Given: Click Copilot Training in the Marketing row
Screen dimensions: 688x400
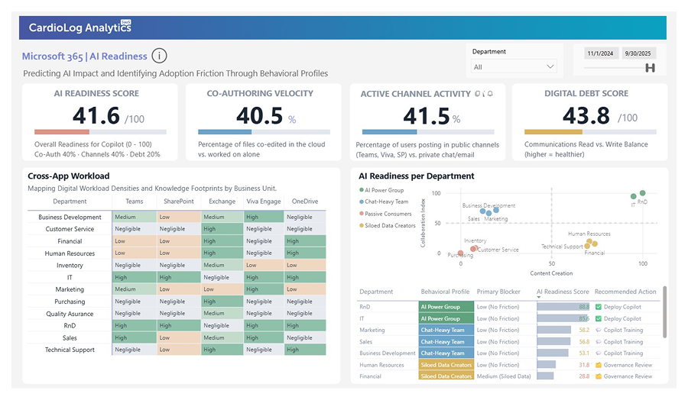Looking at the screenshot, I should point(623,330).
